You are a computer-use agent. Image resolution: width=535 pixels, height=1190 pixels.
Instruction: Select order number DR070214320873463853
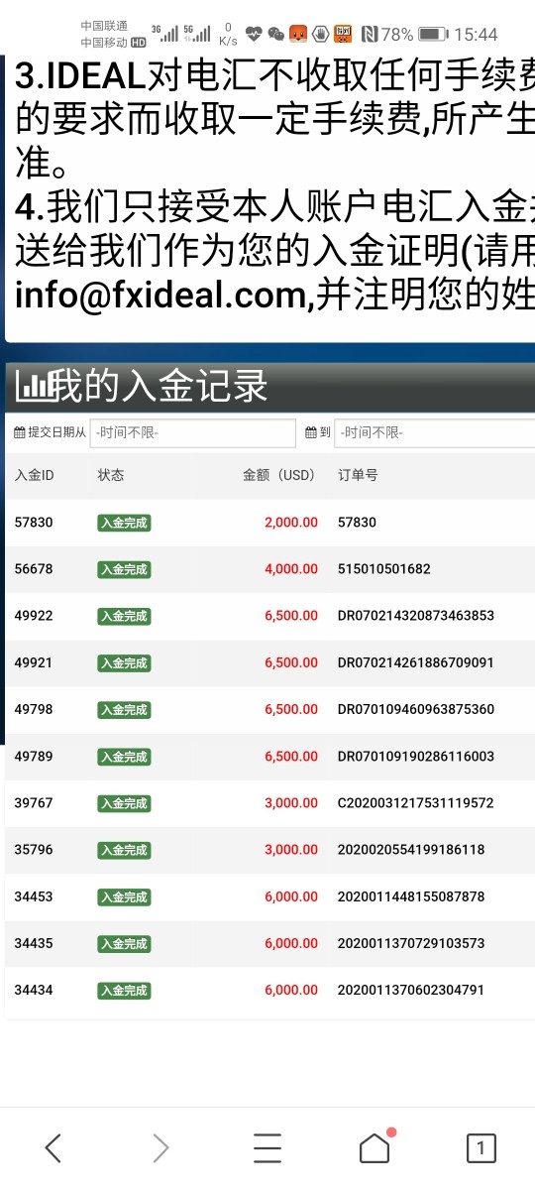[416, 616]
